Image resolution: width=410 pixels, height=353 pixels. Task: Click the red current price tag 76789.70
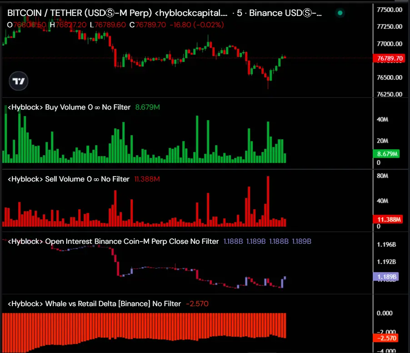(x=389, y=58)
